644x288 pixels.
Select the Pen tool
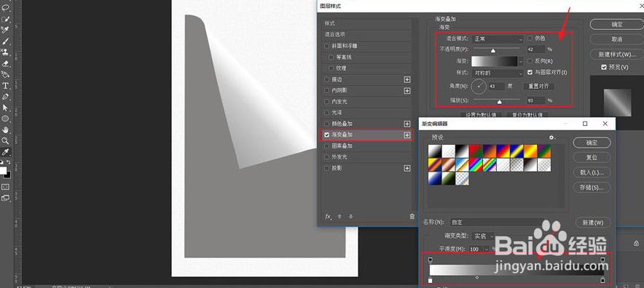(x=5, y=97)
